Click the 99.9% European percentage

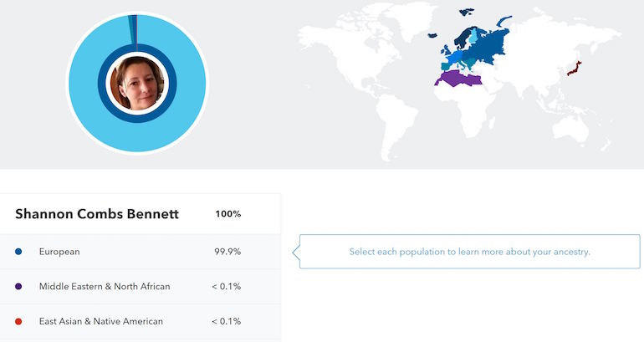coord(227,252)
